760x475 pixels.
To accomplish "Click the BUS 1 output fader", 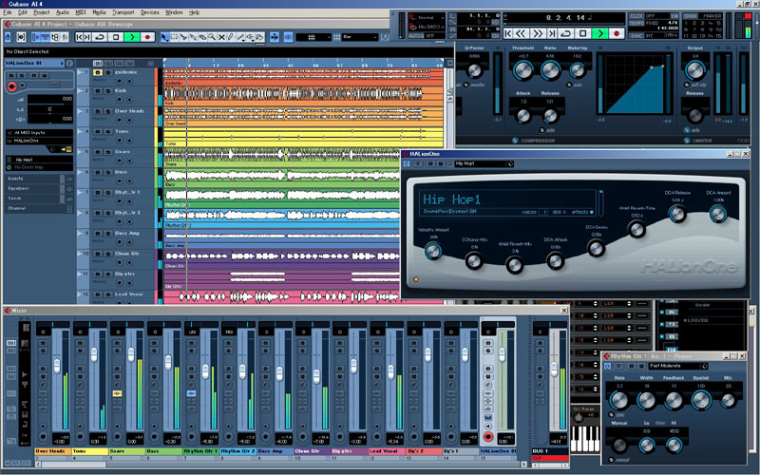I will tap(554, 370).
